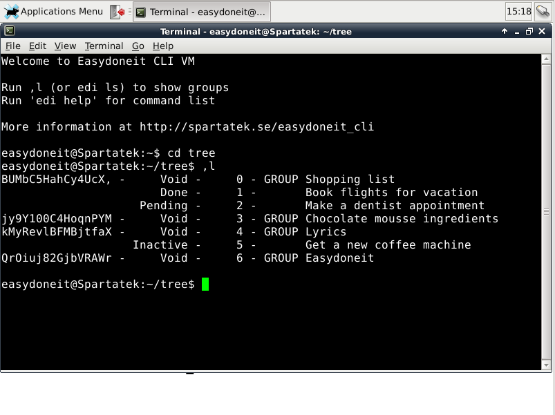Click the scrollbar up arrow

point(546,59)
